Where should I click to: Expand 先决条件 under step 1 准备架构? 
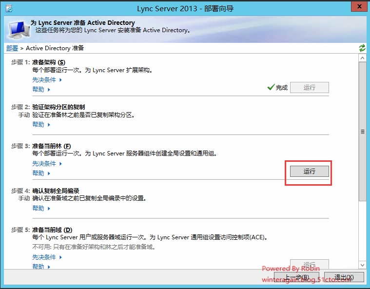(x=47, y=80)
